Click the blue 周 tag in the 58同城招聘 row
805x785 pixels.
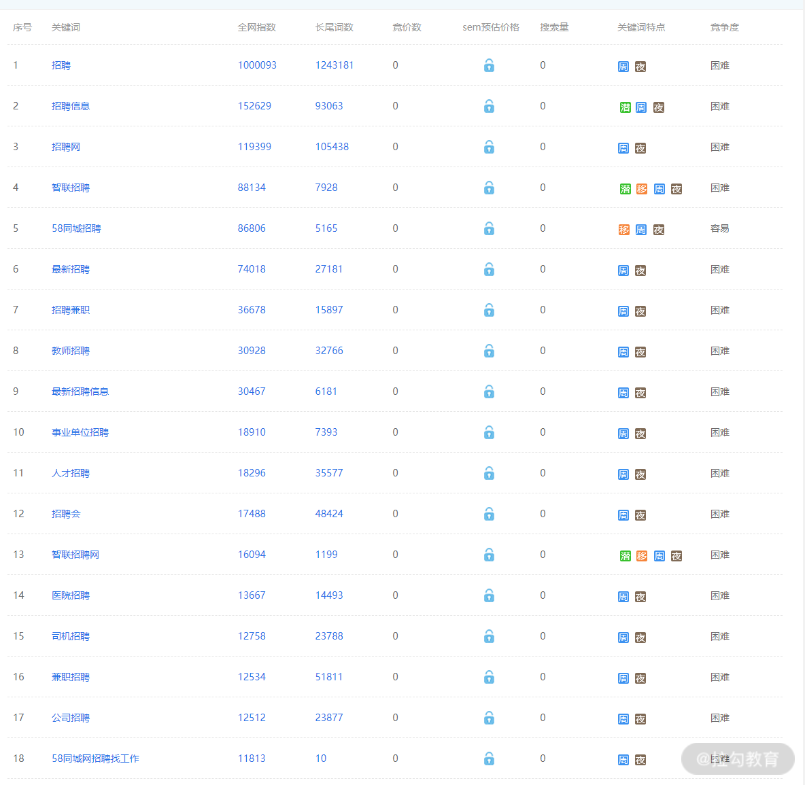tap(641, 230)
